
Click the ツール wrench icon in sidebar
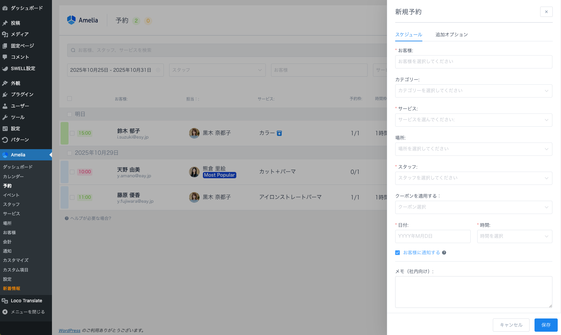click(5, 117)
